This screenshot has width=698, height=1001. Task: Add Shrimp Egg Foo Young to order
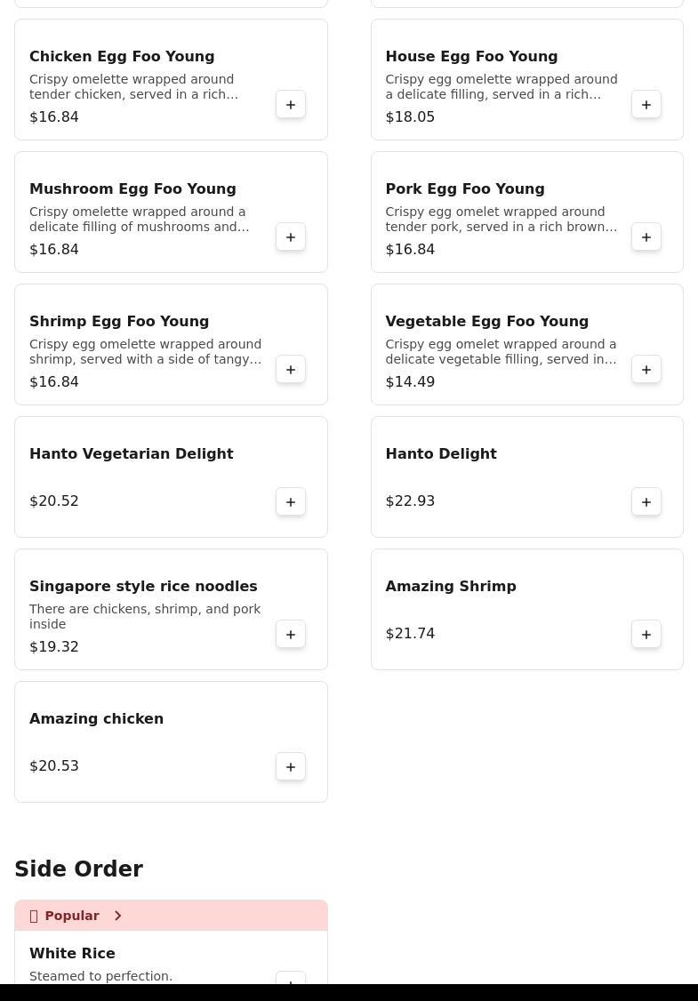291,370
